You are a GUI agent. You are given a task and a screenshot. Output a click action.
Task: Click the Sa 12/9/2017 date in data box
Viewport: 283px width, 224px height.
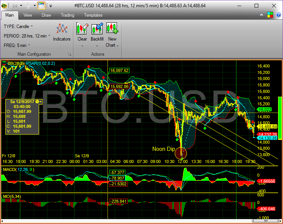coord(22,102)
